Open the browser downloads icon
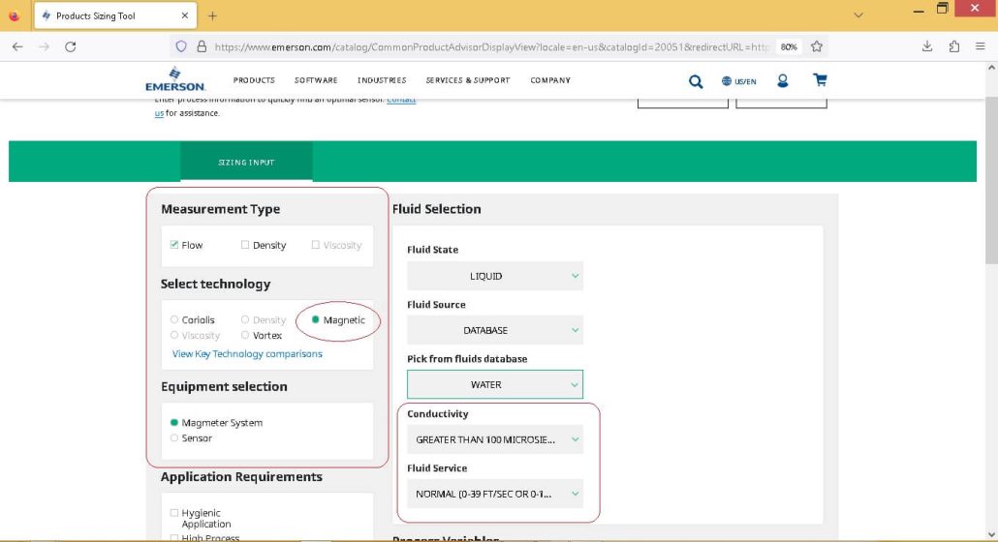 [x=927, y=46]
